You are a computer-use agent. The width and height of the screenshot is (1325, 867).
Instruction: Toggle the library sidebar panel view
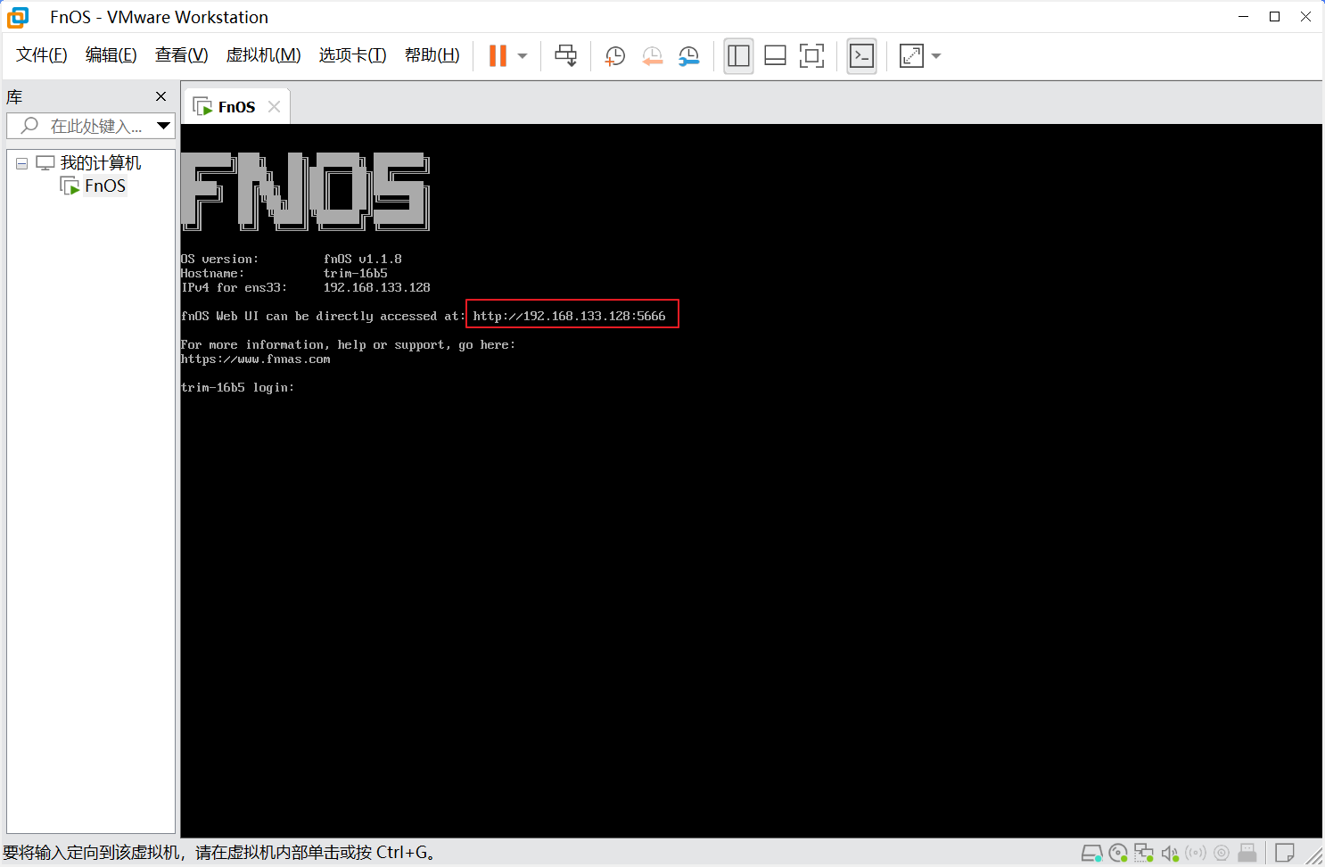point(738,56)
